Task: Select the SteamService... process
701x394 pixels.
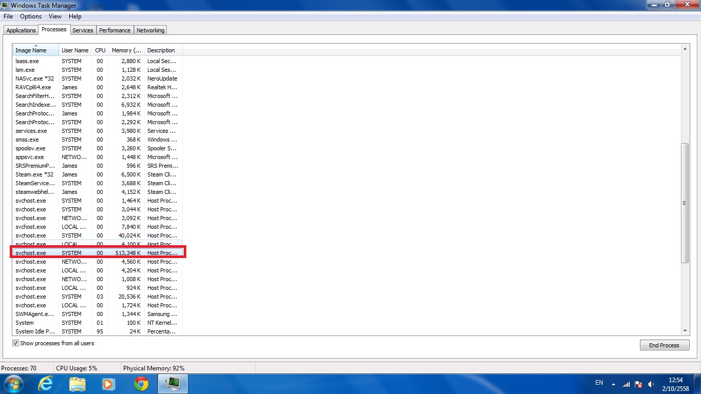Action: coord(98,183)
